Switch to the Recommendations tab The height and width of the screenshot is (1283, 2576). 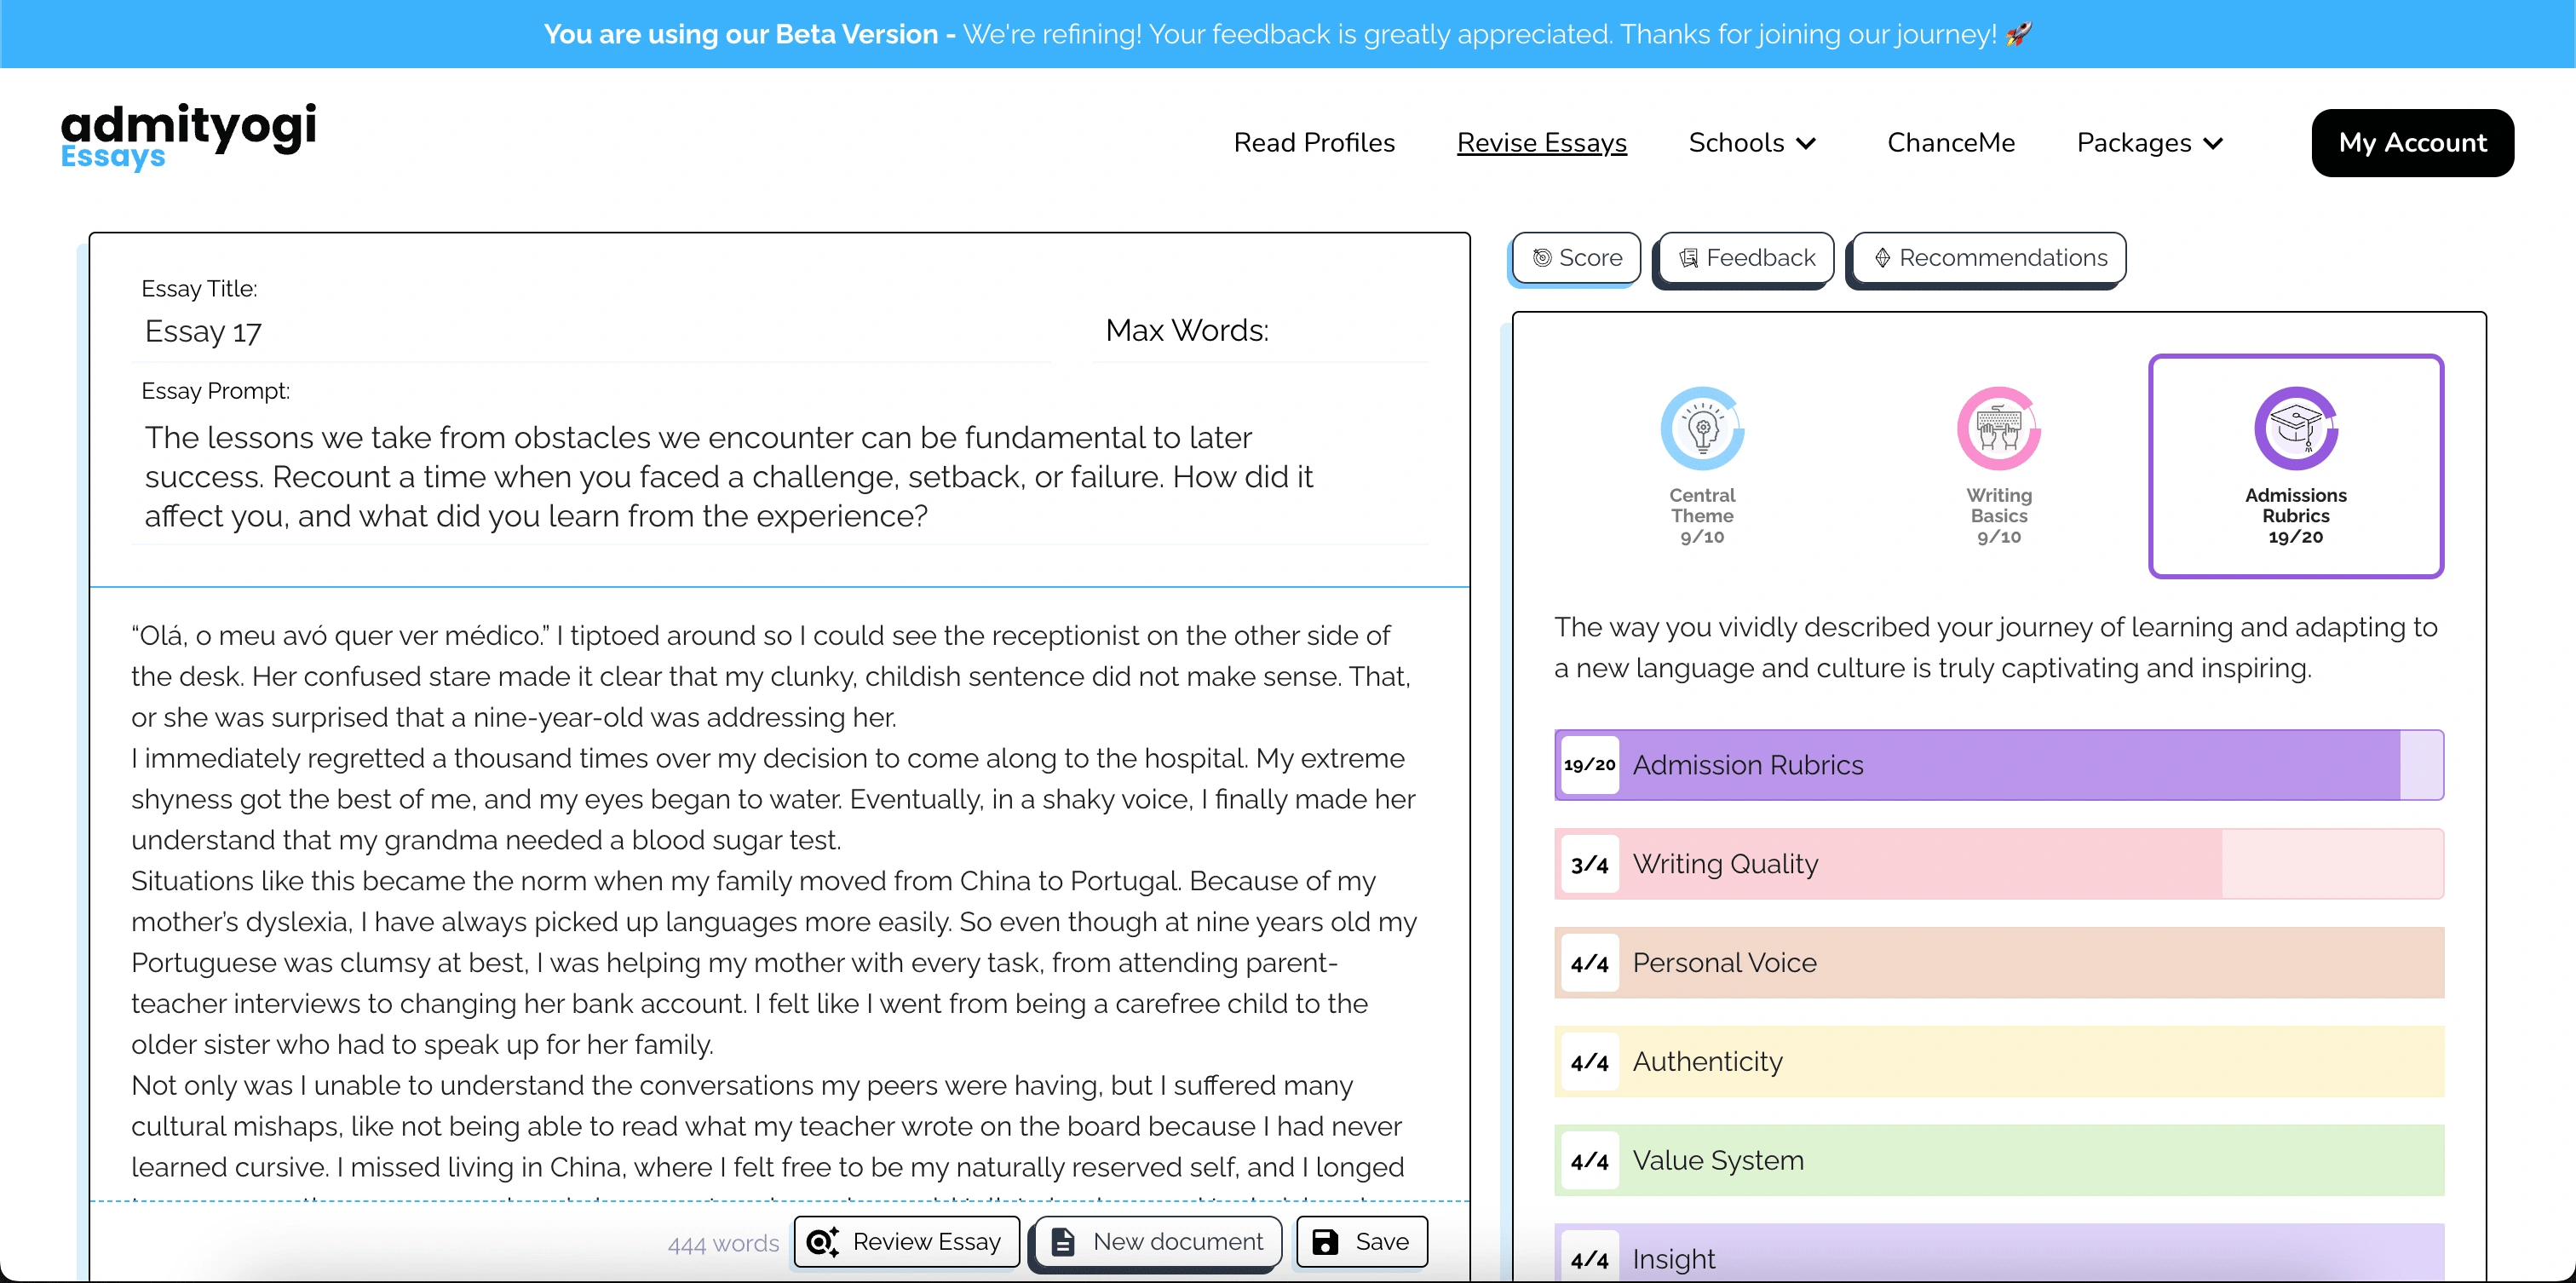click(1989, 258)
